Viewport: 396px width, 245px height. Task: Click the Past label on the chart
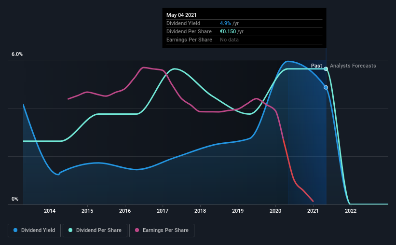[x=316, y=66]
